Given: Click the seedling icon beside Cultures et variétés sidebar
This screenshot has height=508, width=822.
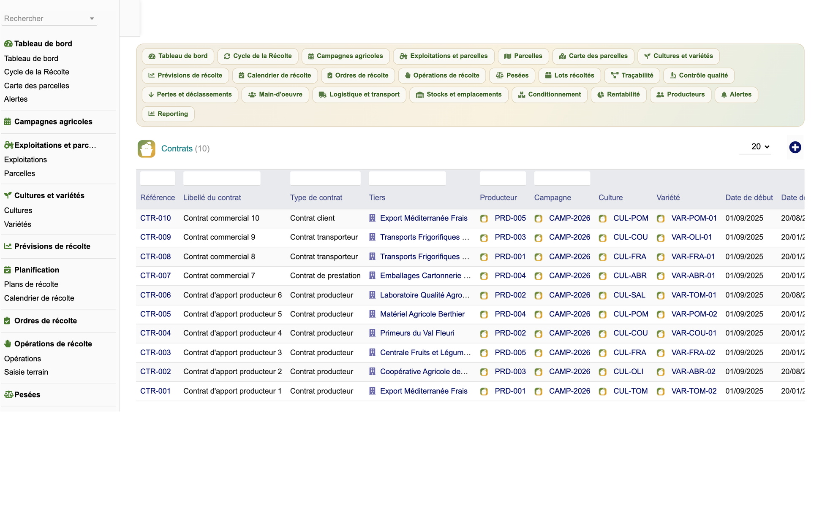Looking at the screenshot, I should [x=8, y=195].
